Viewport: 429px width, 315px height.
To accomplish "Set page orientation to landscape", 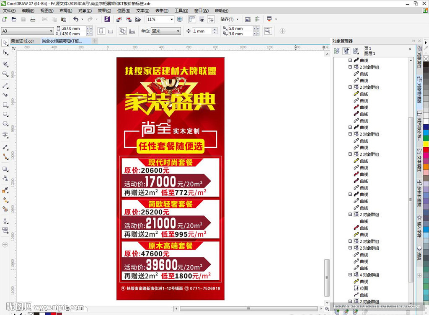I will coord(111,31).
